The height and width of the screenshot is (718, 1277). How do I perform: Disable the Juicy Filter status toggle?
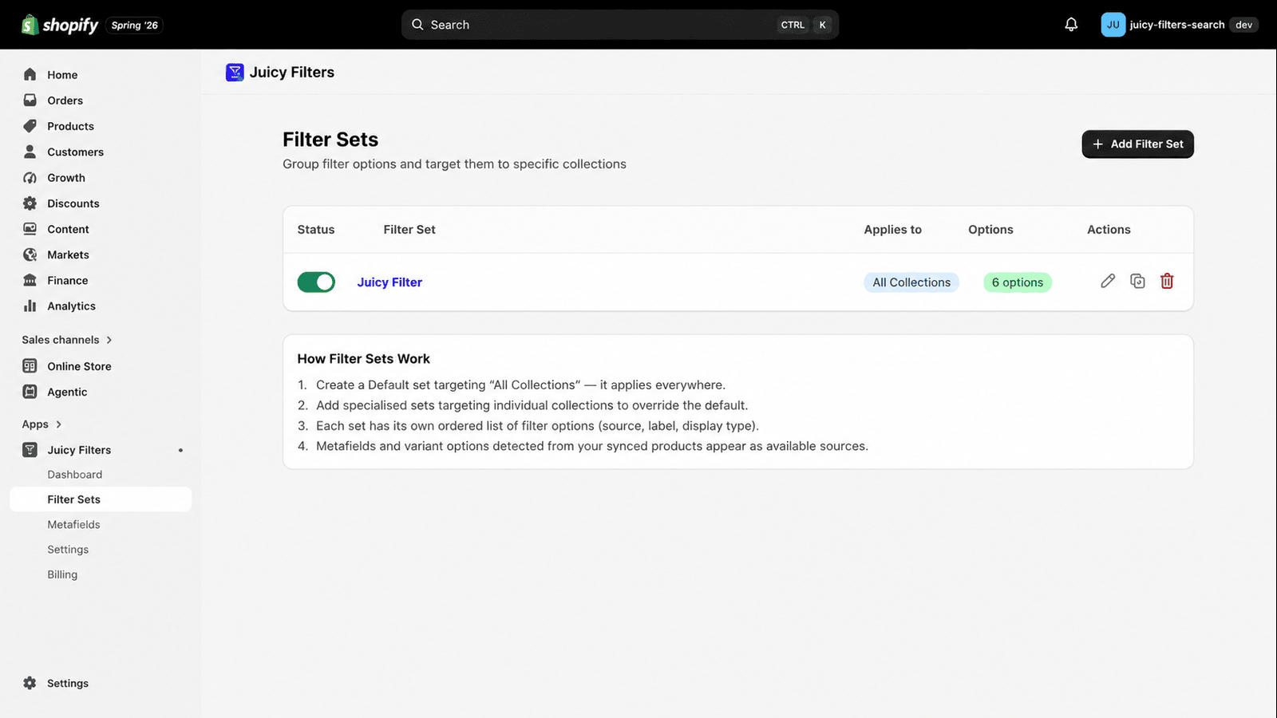click(316, 282)
